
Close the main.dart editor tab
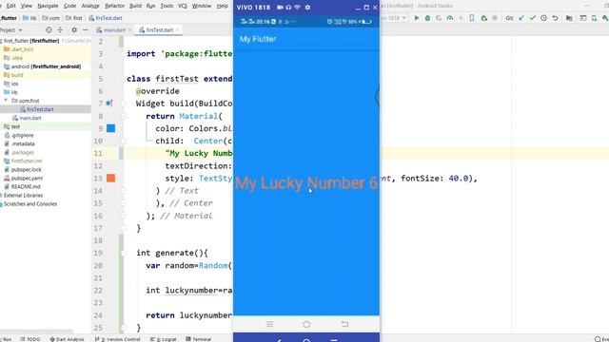[130, 29]
